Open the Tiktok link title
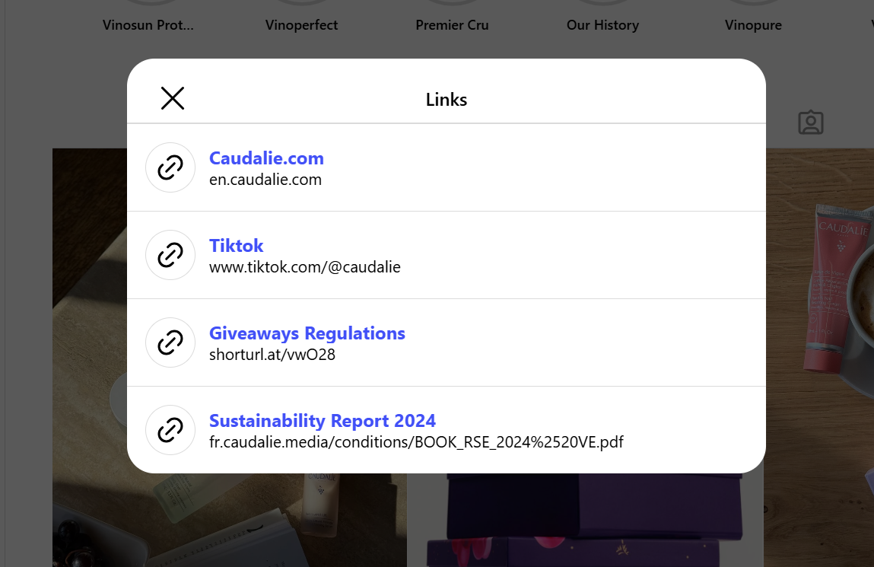Screen dimensions: 874x567 [x=236, y=246]
